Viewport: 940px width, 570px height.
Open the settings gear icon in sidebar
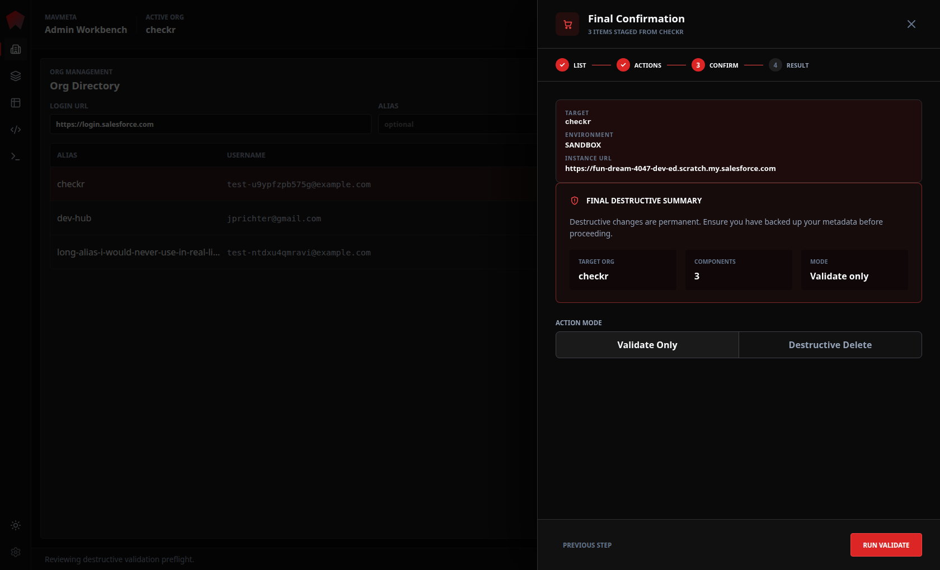pyautogui.click(x=16, y=552)
